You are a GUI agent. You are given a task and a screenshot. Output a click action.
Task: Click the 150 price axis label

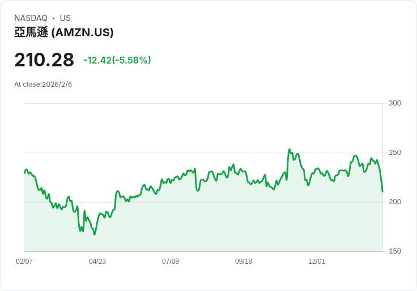coord(395,251)
